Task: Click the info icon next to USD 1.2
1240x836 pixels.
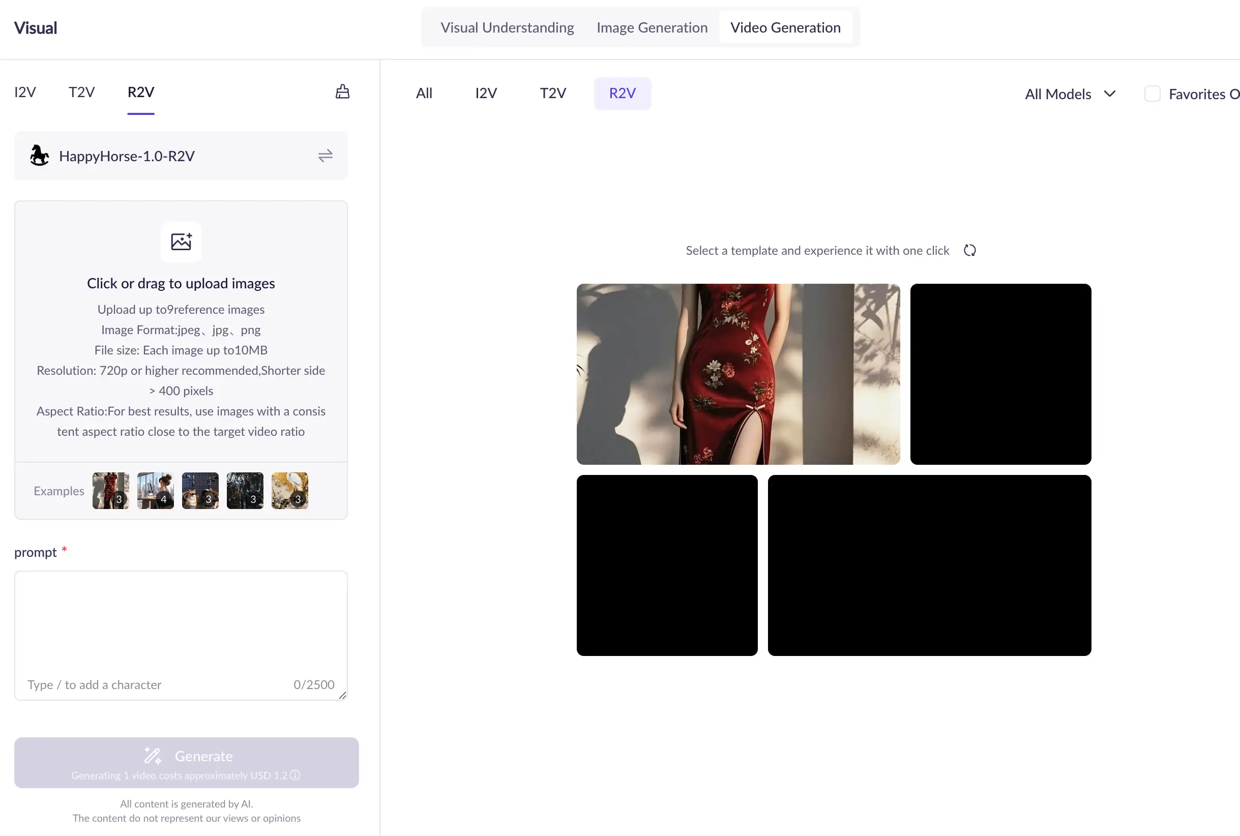Action: click(x=296, y=774)
